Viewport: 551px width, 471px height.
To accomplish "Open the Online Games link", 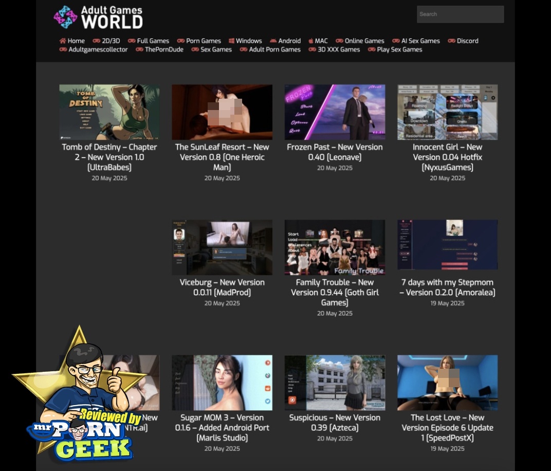I will [x=364, y=41].
